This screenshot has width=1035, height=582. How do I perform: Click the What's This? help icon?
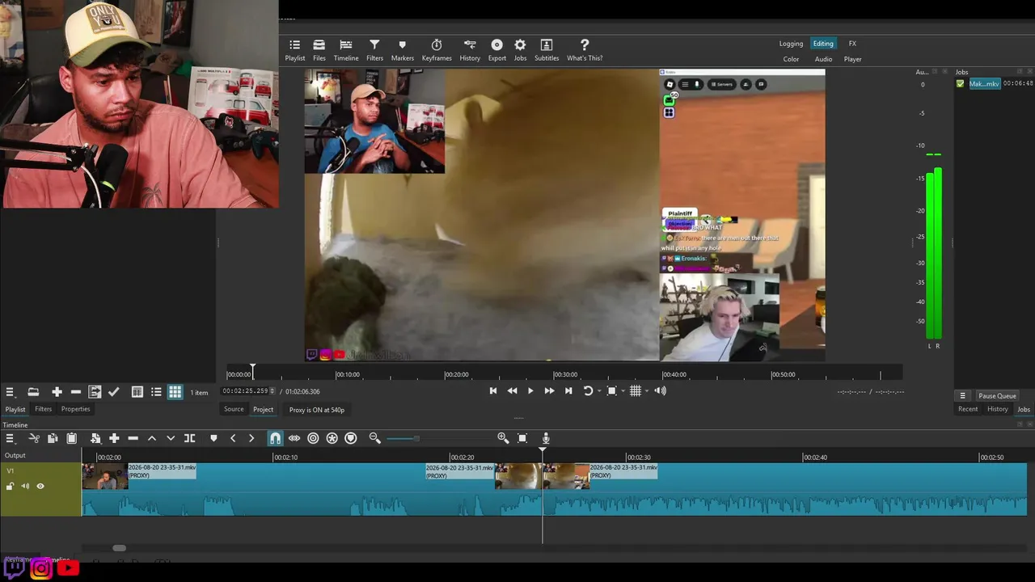(585, 50)
